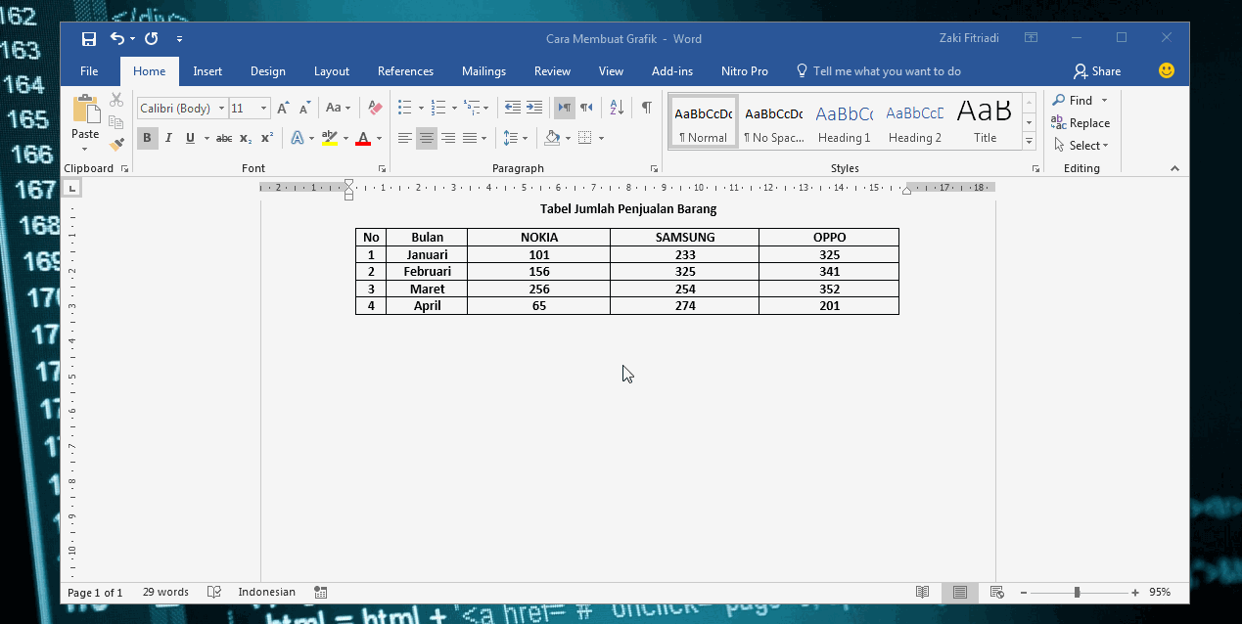
Task: Toggle Underline formatting
Action: [x=190, y=139]
